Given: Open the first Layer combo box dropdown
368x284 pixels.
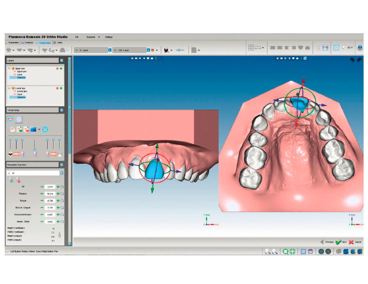Looking at the screenshot, I should tap(110, 50).
